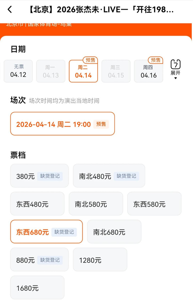Select the 2026-04-14 19:00 session

62,124
